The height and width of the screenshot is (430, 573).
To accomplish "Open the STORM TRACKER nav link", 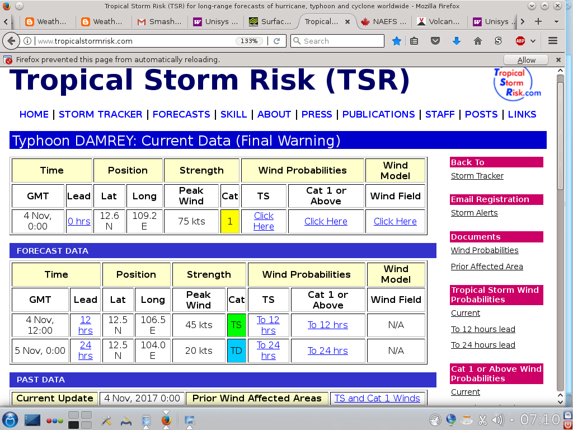I will coord(101,114).
